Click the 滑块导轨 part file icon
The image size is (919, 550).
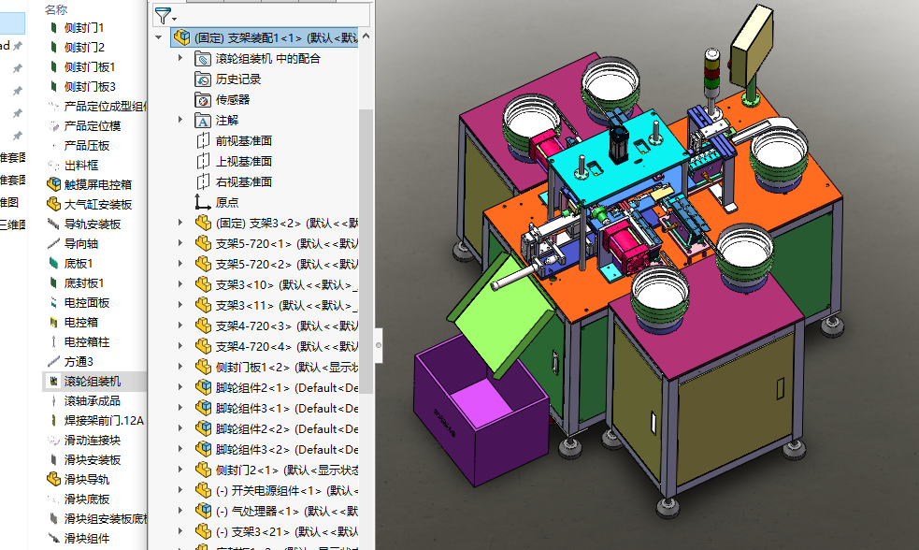tap(53, 479)
